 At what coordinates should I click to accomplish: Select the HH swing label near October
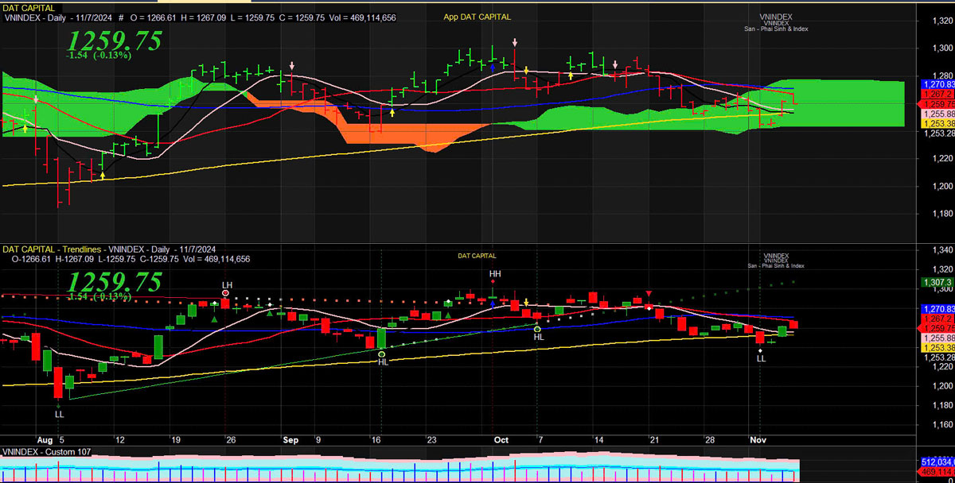[494, 273]
